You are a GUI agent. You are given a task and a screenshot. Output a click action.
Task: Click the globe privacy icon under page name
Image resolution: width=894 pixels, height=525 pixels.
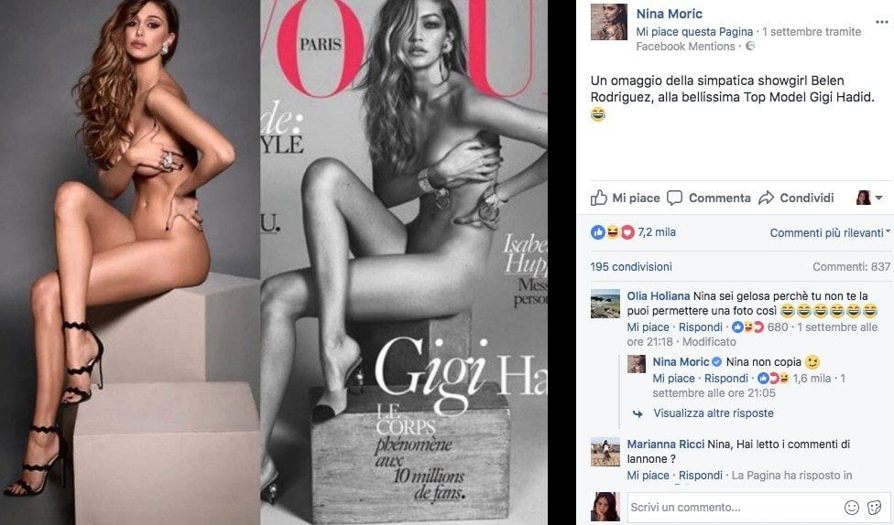pyautogui.click(x=750, y=46)
